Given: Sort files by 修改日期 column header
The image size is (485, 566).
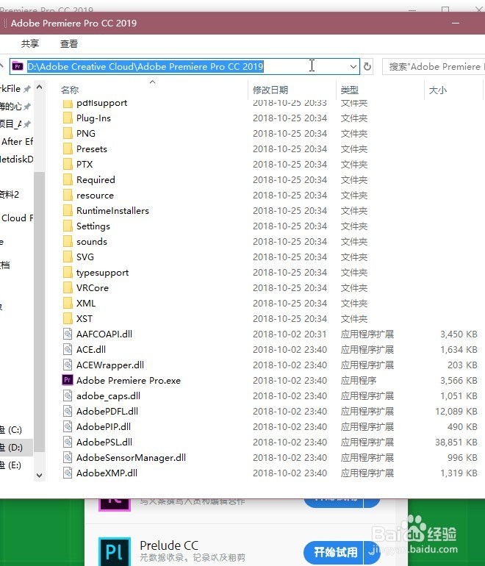Looking at the screenshot, I should (x=270, y=90).
